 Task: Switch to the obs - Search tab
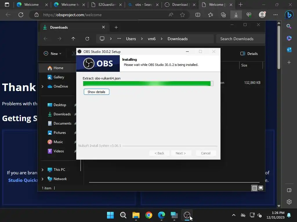[x=143, y=5]
